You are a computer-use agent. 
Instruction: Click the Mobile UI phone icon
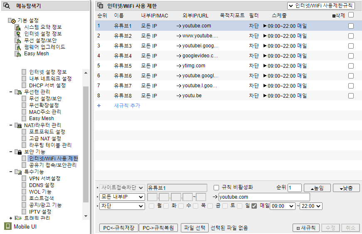8,226
